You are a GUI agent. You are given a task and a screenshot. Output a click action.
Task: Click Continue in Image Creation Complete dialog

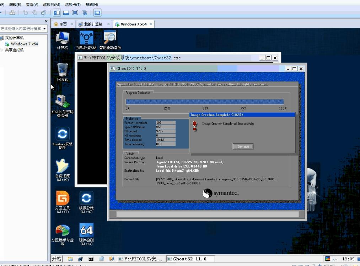[243, 147]
